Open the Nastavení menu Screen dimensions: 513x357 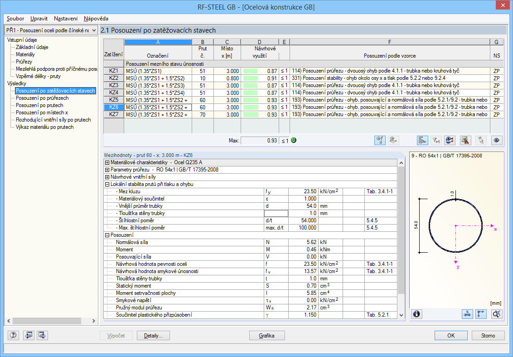pyautogui.click(x=65, y=19)
